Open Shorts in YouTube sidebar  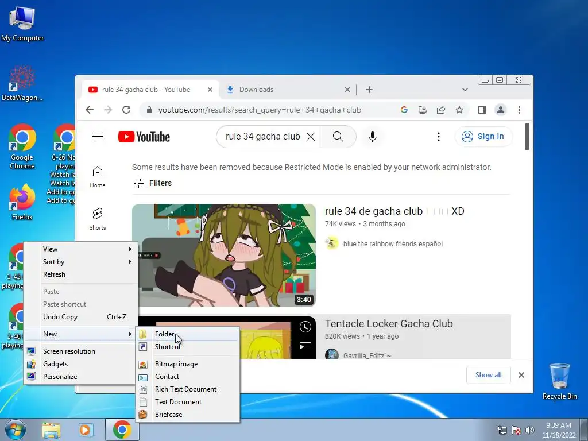tap(98, 219)
